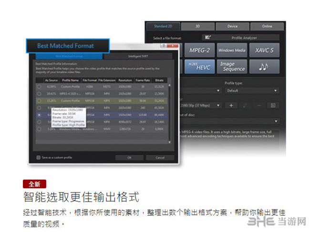Open the Profile type Default dropdown
Viewport: 310px width, 232px height.
tap(252, 91)
